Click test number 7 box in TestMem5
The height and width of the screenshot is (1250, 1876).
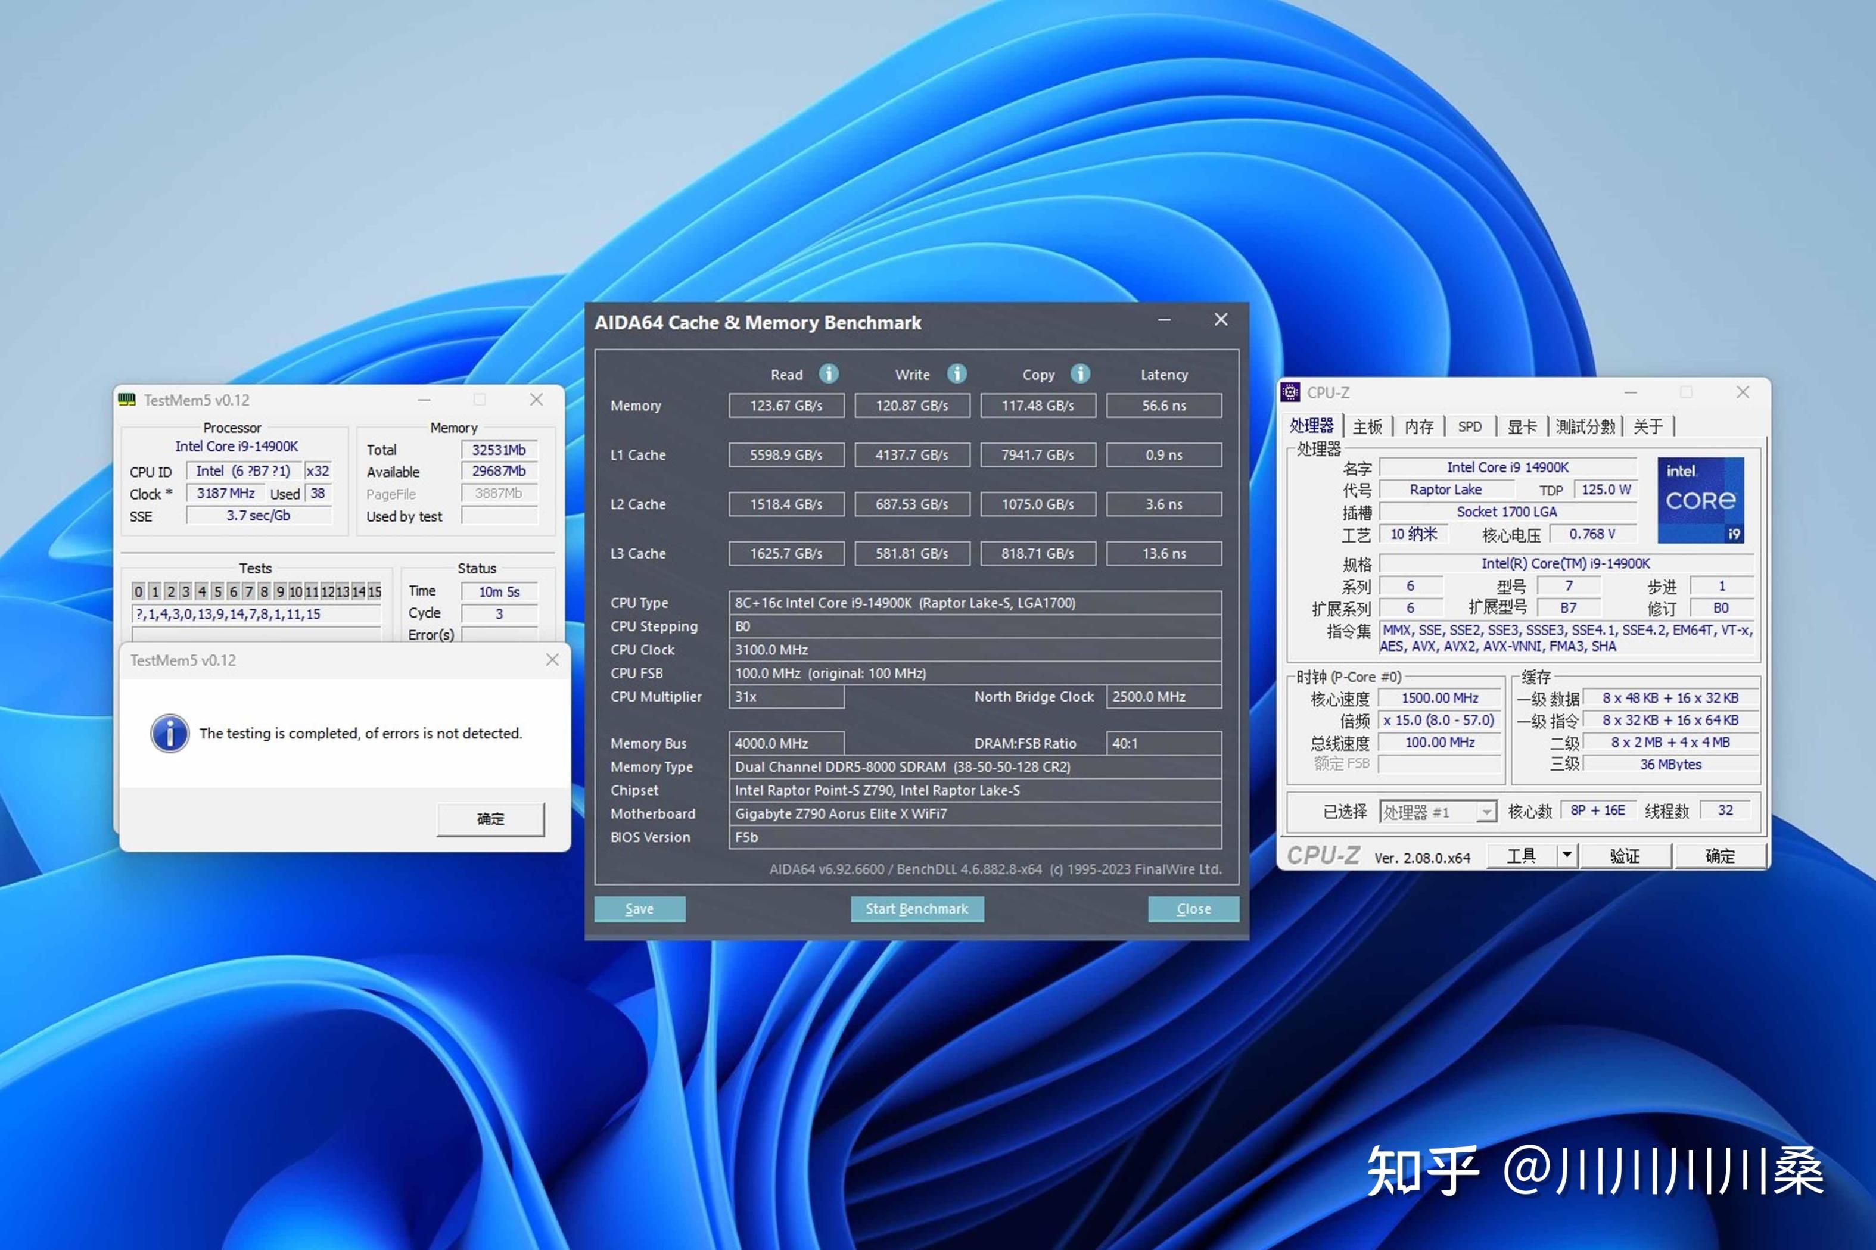pyautogui.click(x=249, y=591)
